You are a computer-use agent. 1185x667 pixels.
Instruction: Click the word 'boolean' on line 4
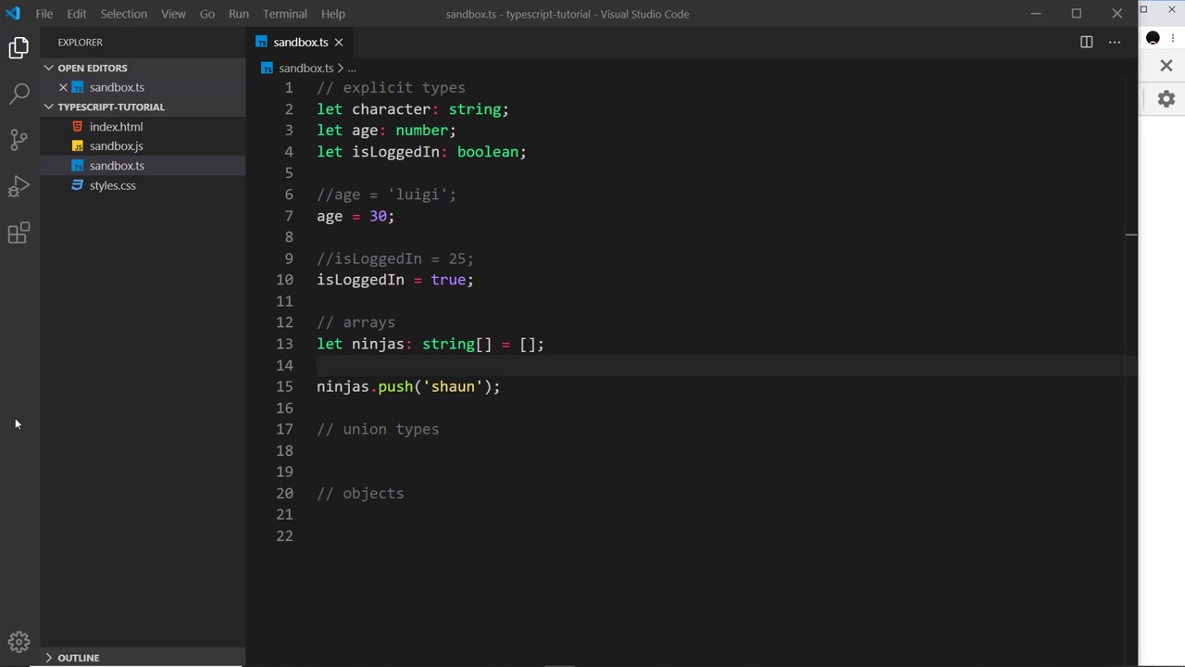coord(488,152)
